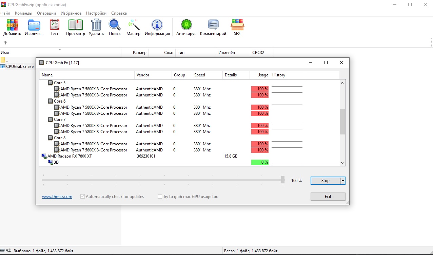Click the Stop button

pos(326,181)
